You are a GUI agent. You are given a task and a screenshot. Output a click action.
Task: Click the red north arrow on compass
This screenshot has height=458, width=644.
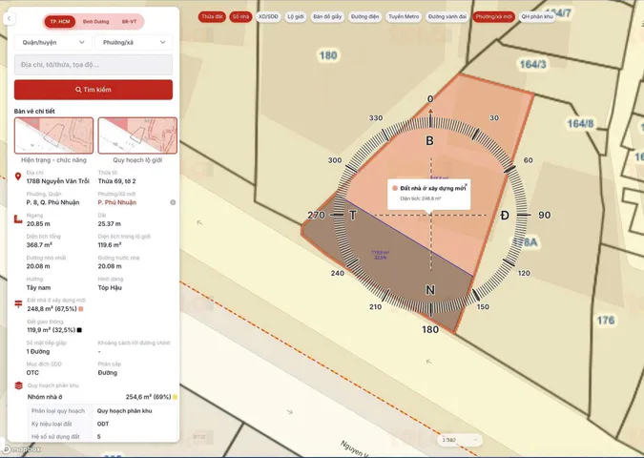point(430,111)
